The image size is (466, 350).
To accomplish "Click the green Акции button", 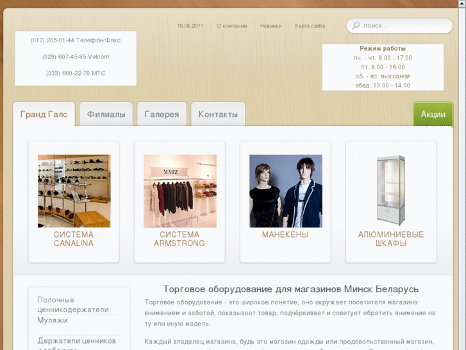I will [x=433, y=114].
